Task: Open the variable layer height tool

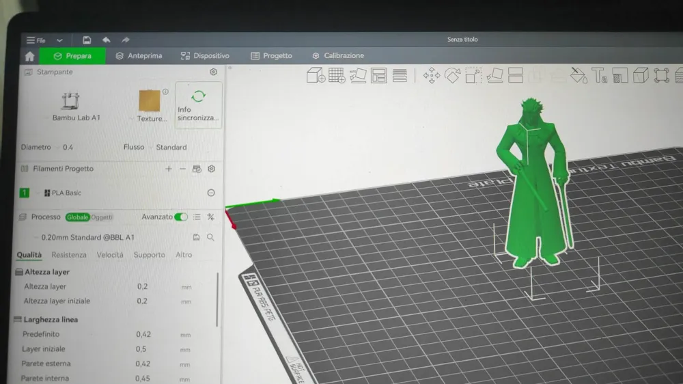Action: click(x=400, y=75)
